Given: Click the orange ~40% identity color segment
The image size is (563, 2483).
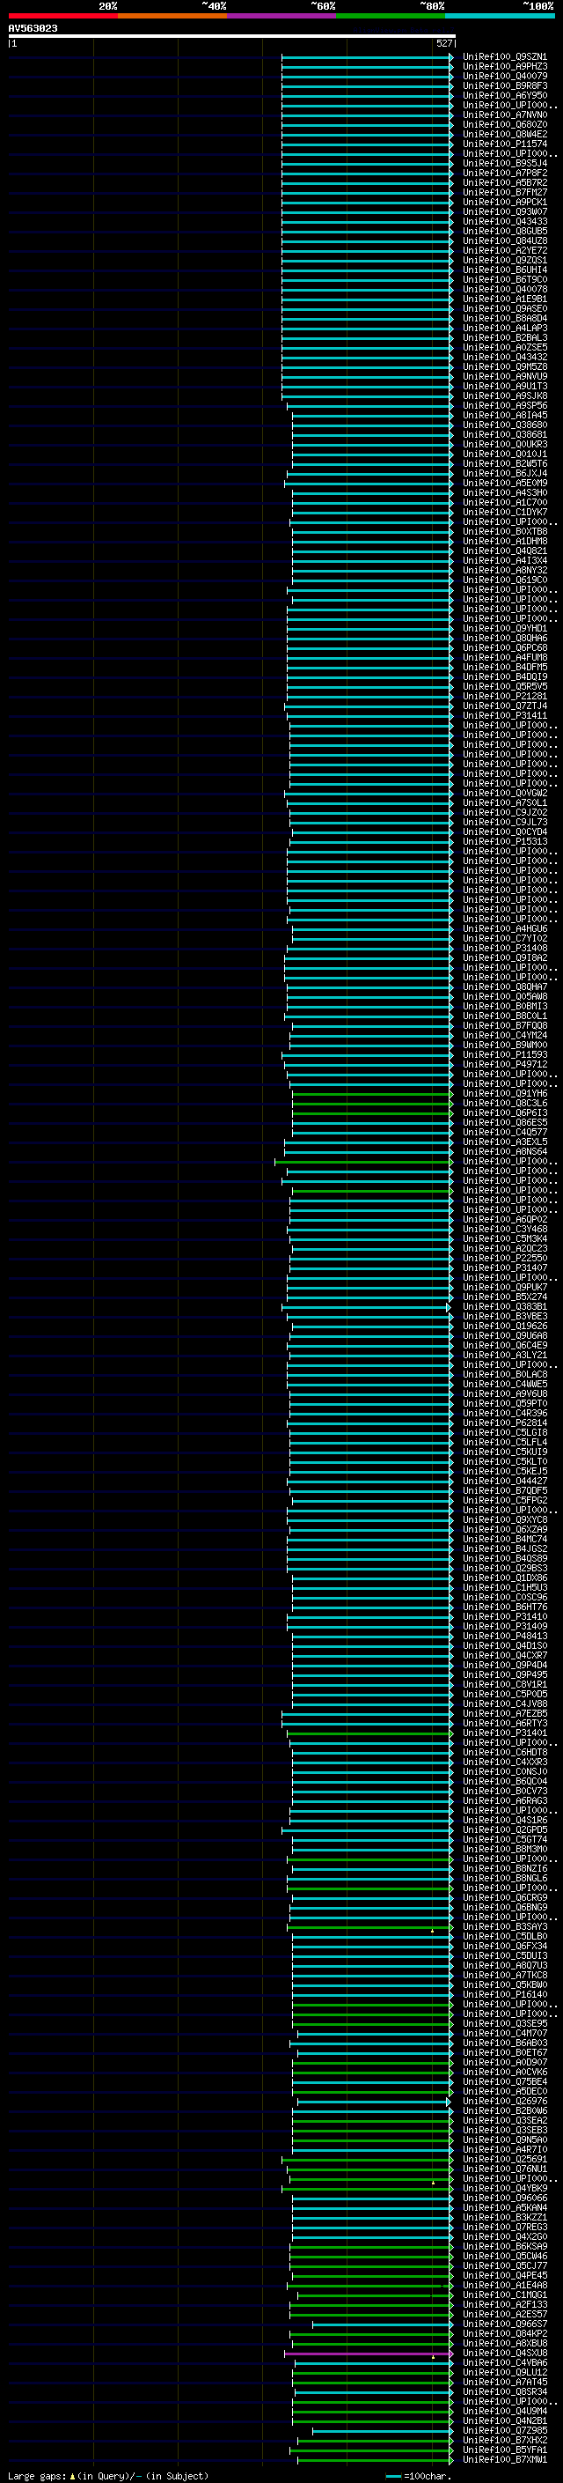Looking at the screenshot, I should (172, 17).
